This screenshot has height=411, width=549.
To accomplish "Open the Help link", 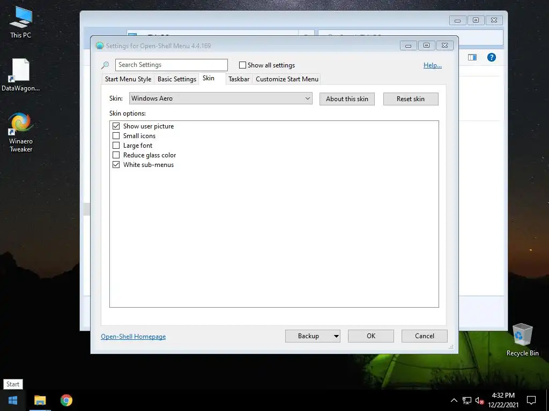I will [x=433, y=65].
